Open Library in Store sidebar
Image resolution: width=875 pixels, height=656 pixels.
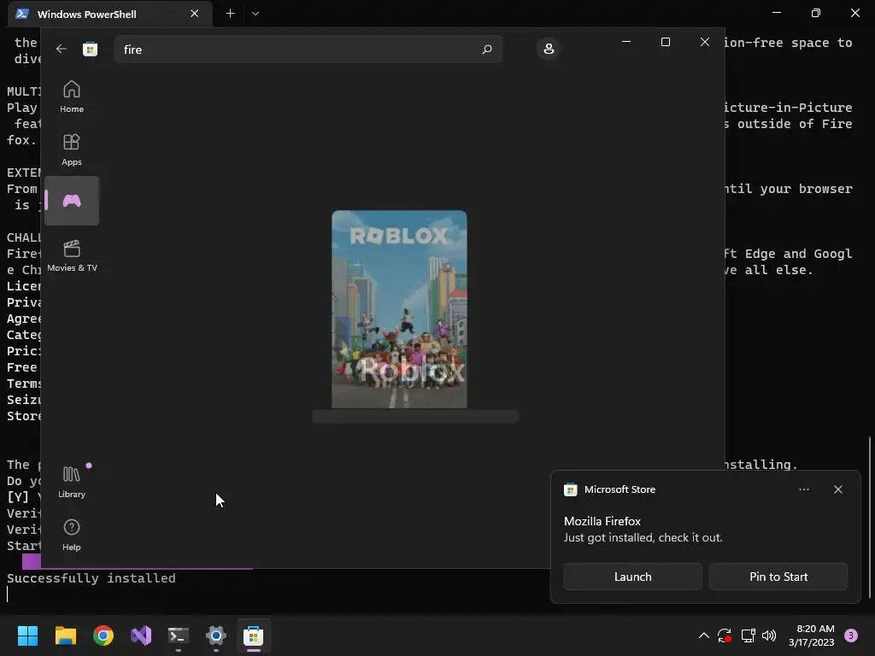click(x=72, y=482)
